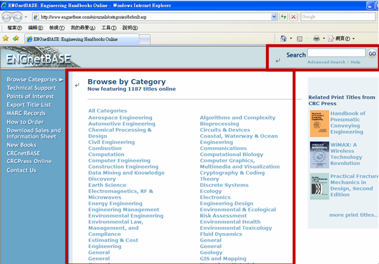Open New Books sidebar link
379x264 pixels.
point(21,145)
